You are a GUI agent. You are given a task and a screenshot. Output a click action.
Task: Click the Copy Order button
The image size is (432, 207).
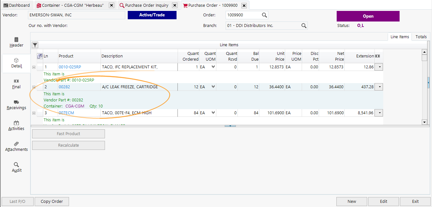coord(52,202)
